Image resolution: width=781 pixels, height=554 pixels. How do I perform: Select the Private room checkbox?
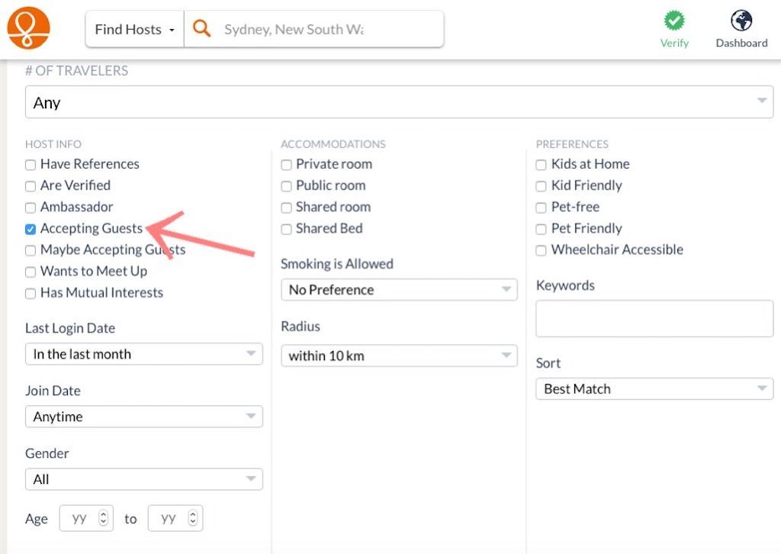click(287, 165)
